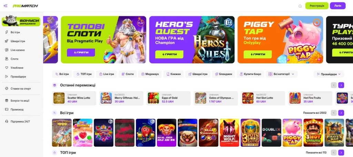Select the Купити бонус category tab

tap(250, 74)
